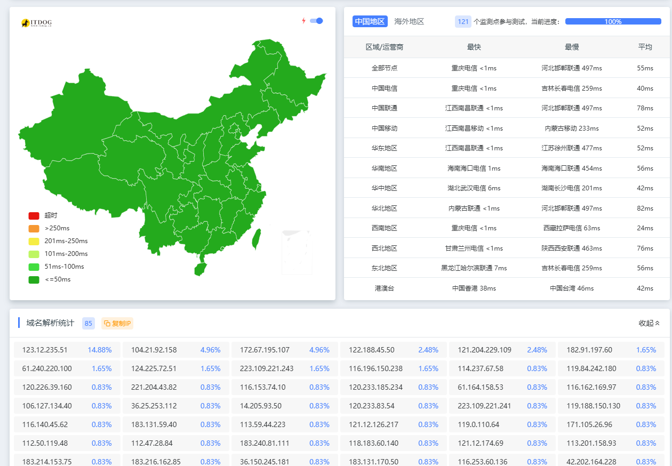Click the yellow 201ms-250ms legend swatch
The width and height of the screenshot is (672, 466).
(x=34, y=241)
